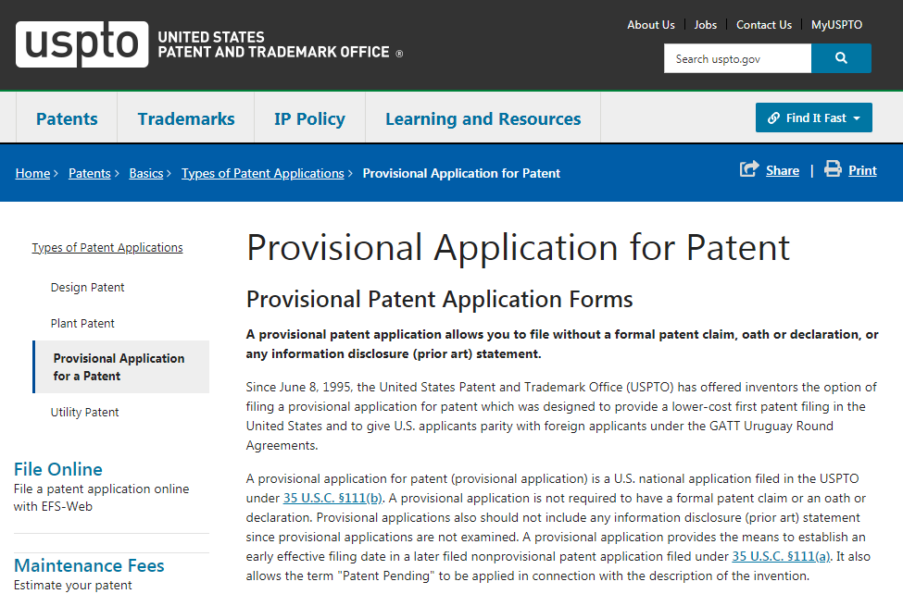Image resolution: width=903 pixels, height=594 pixels.
Task: Open the MyUSPTO link
Action: click(x=836, y=25)
